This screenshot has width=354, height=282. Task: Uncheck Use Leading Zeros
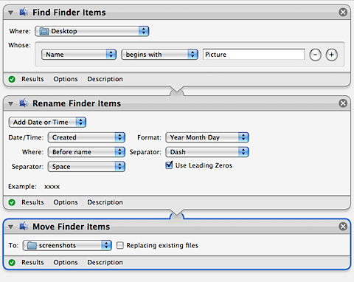click(169, 165)
